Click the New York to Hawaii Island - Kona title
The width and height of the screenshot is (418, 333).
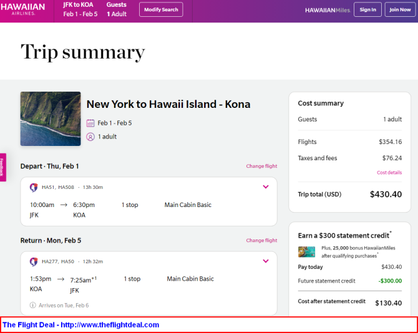(x=168, y=104)
